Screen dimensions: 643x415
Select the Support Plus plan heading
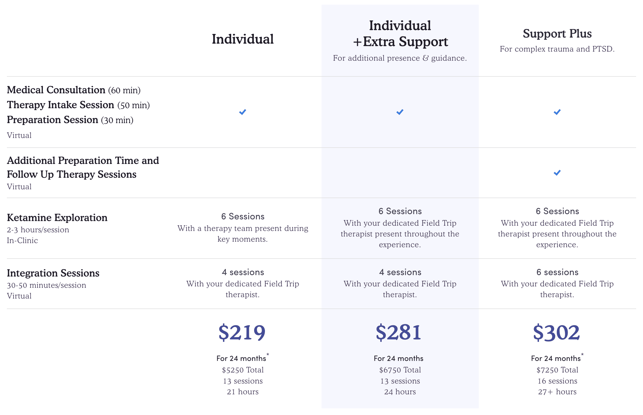tap(557, 34)
